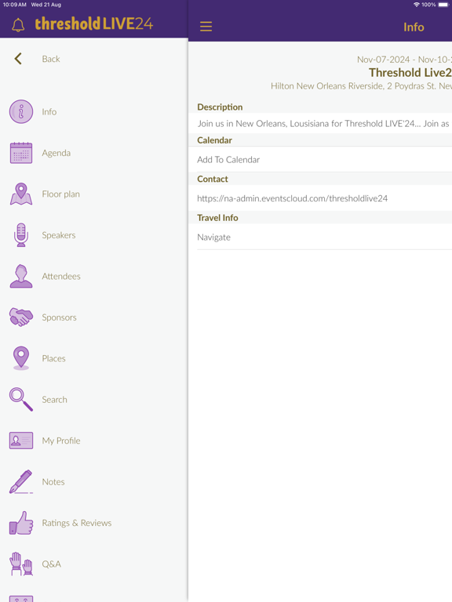Open the Search menu label

(55, 399)
